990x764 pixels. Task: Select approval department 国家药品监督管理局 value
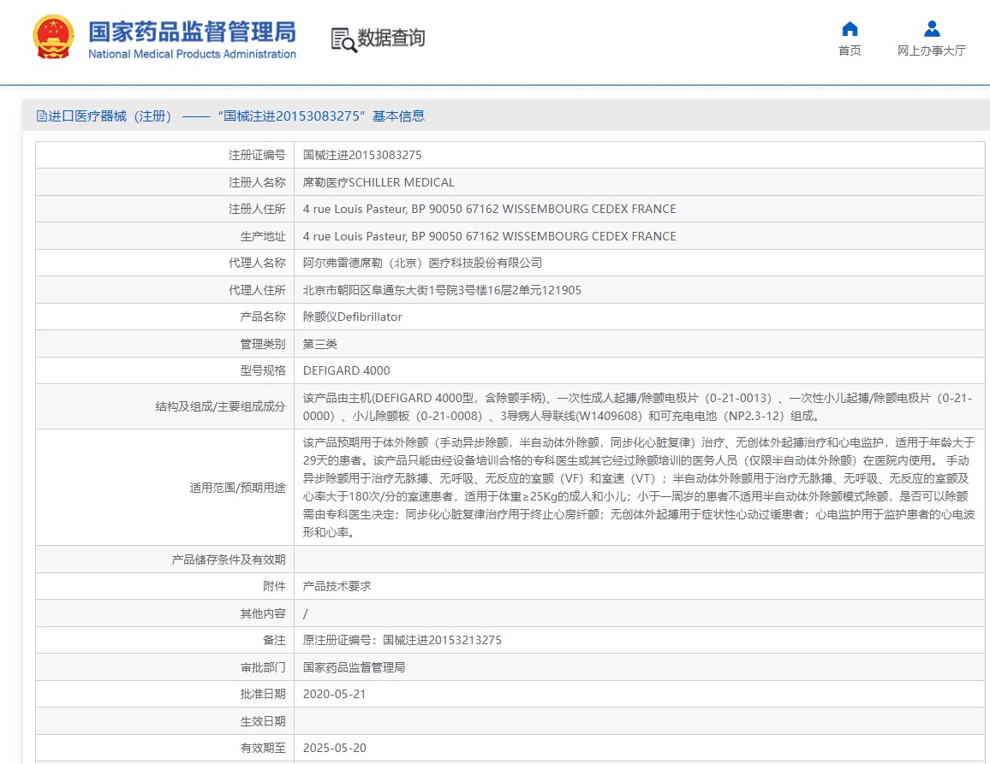[355, 667]
